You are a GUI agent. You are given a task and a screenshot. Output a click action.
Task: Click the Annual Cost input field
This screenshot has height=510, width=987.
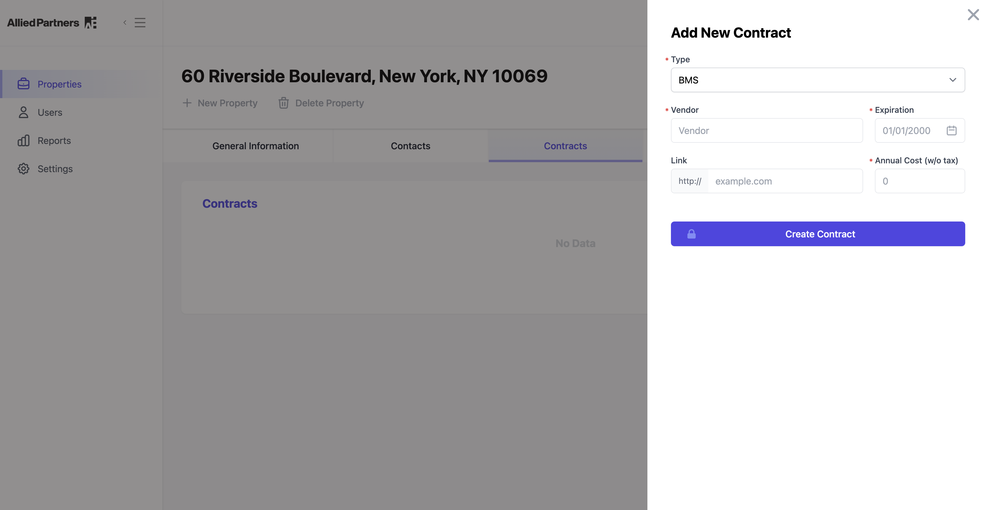(x=919, y=181)
